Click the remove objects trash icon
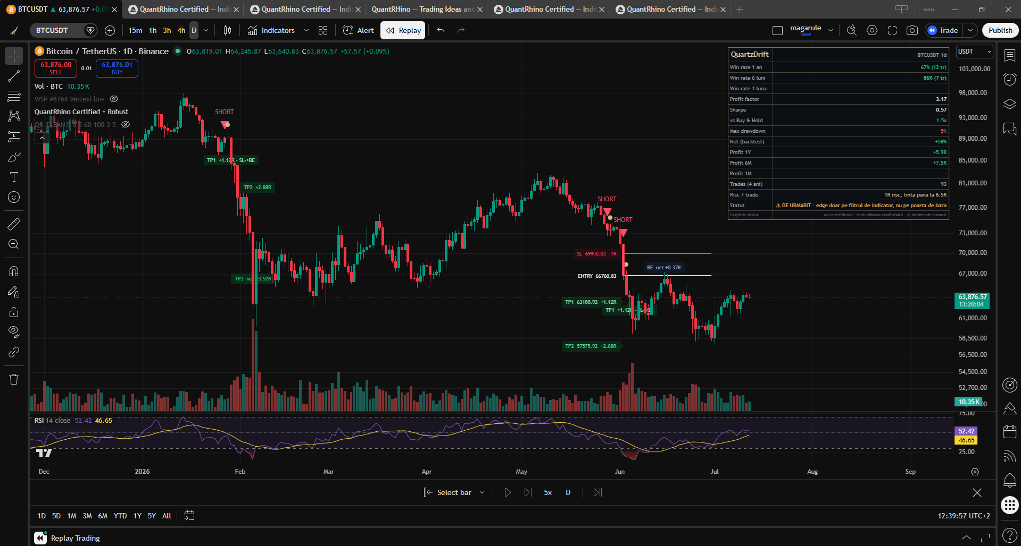1021x546 pixels. [x=14, y=379]
